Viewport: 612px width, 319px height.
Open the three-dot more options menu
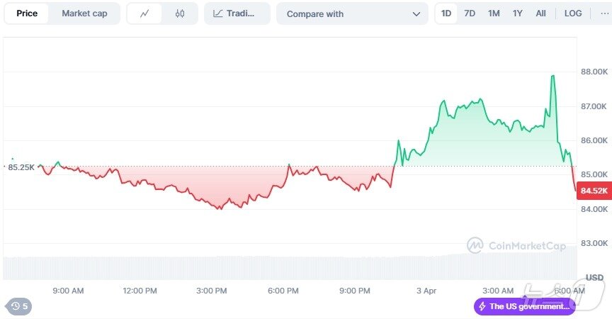point(605,13)
